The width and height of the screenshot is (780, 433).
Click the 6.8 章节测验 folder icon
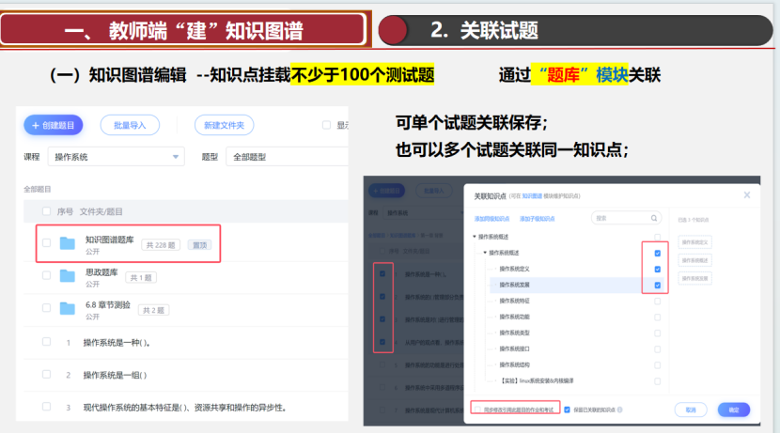pyautogui.click(x=67, y=308)
